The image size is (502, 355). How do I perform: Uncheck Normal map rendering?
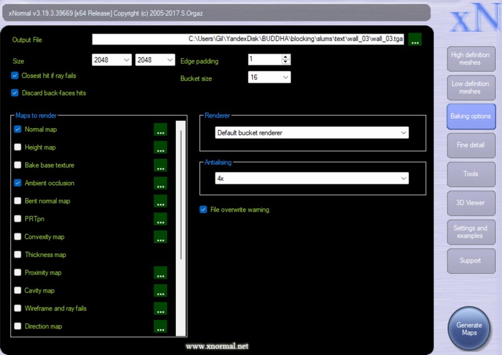pos(18,129)
